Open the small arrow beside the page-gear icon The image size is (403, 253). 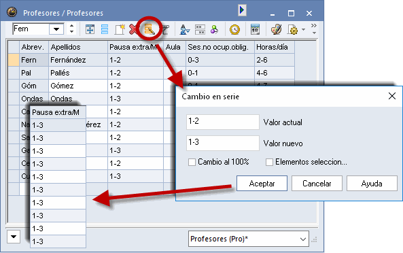click(303, 29)
